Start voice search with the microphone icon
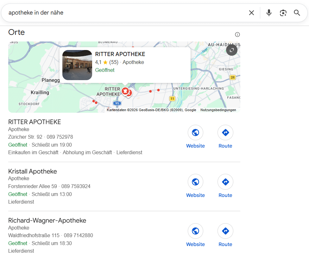This screenshot has height=259, width=309. (x=269, y=13)
